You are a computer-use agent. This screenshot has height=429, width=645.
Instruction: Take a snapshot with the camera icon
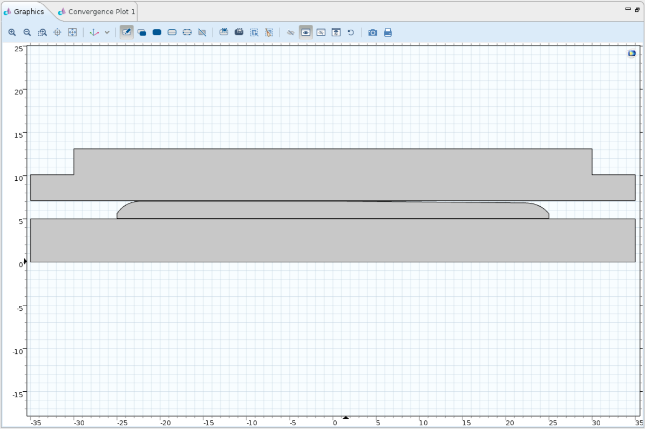tap(372, 32)
